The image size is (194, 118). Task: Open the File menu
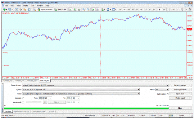[7, 6]
